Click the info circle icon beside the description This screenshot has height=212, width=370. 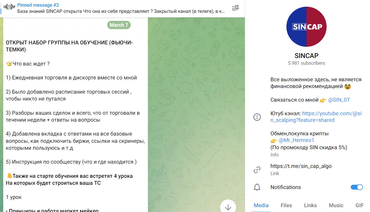tap(257, 117)
